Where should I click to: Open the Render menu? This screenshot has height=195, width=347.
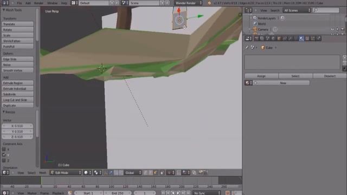coord(38,3)
